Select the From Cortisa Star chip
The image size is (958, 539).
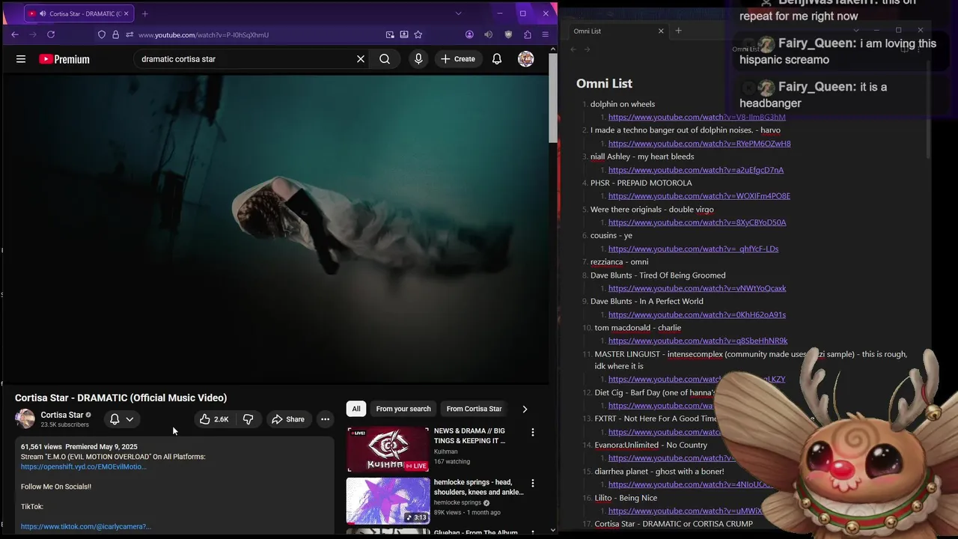[474, 409]
